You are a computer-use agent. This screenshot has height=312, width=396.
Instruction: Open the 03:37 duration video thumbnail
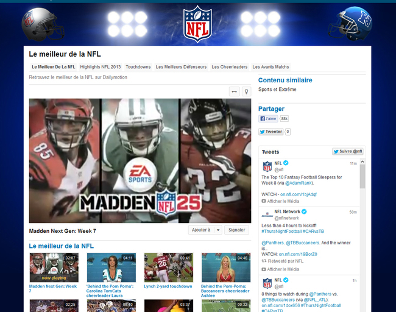(x=169, y=306)
